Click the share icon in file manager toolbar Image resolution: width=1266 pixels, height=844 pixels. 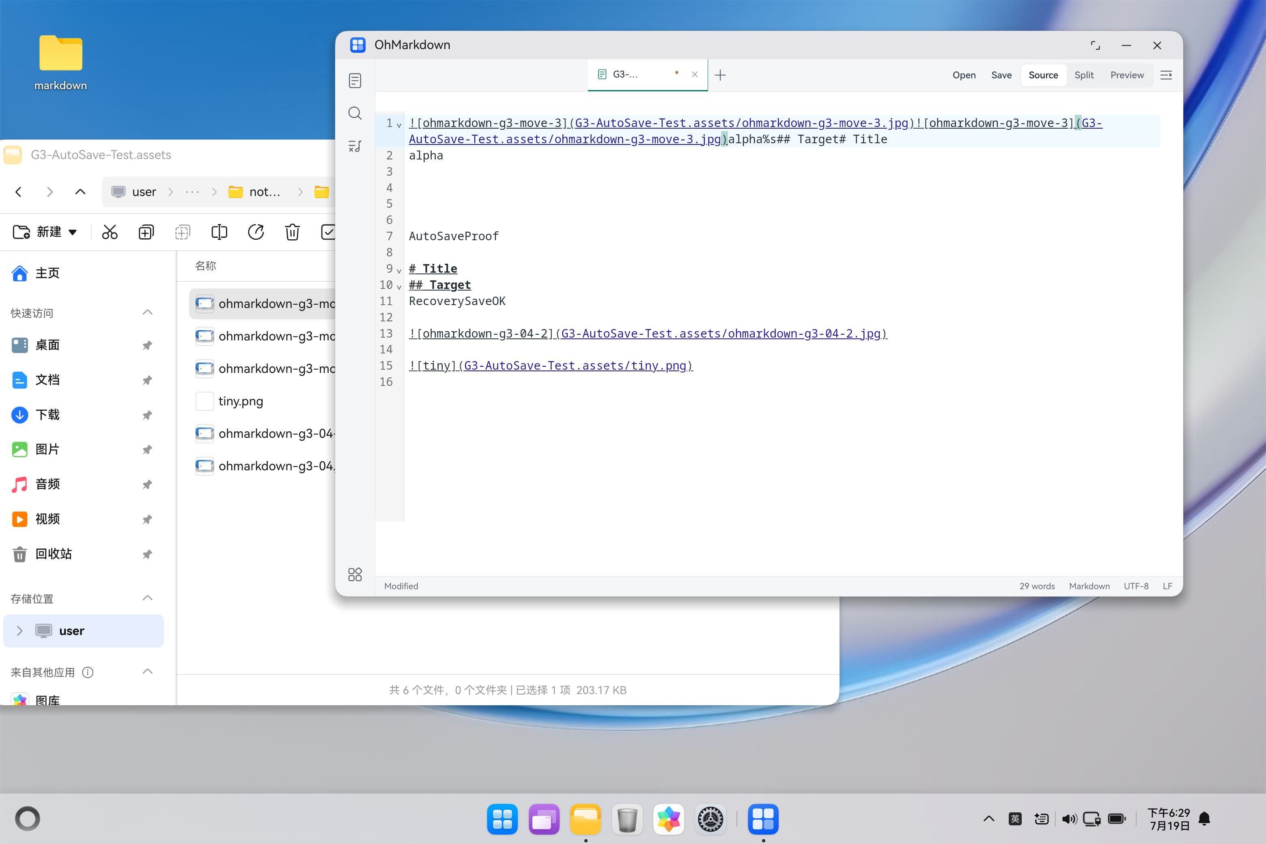coord(256,232)
